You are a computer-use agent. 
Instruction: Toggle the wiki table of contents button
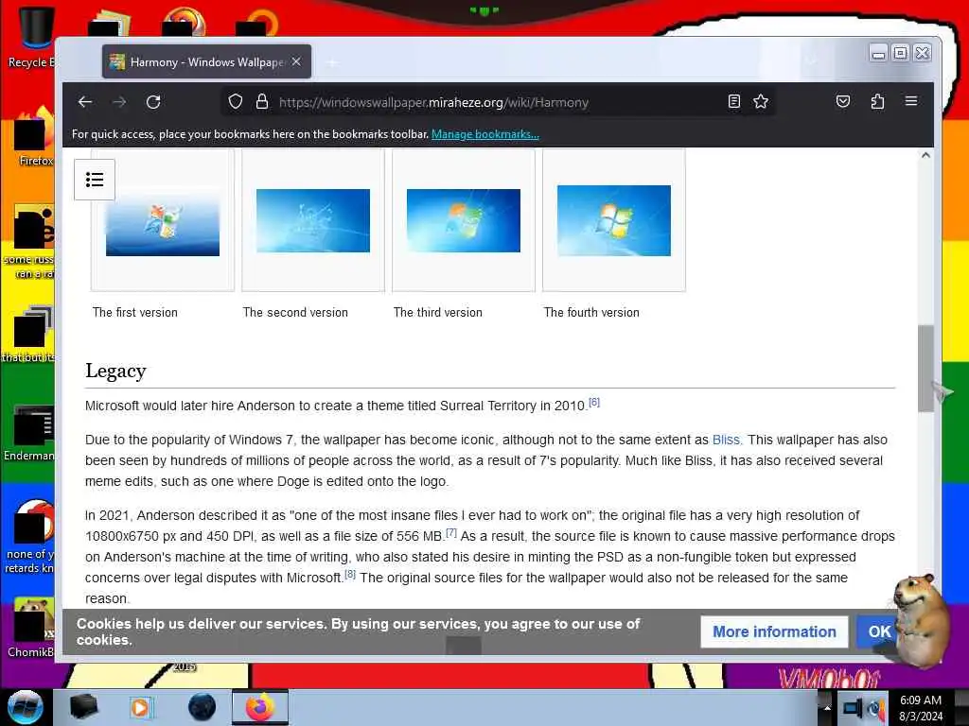[x=95, y=180]
